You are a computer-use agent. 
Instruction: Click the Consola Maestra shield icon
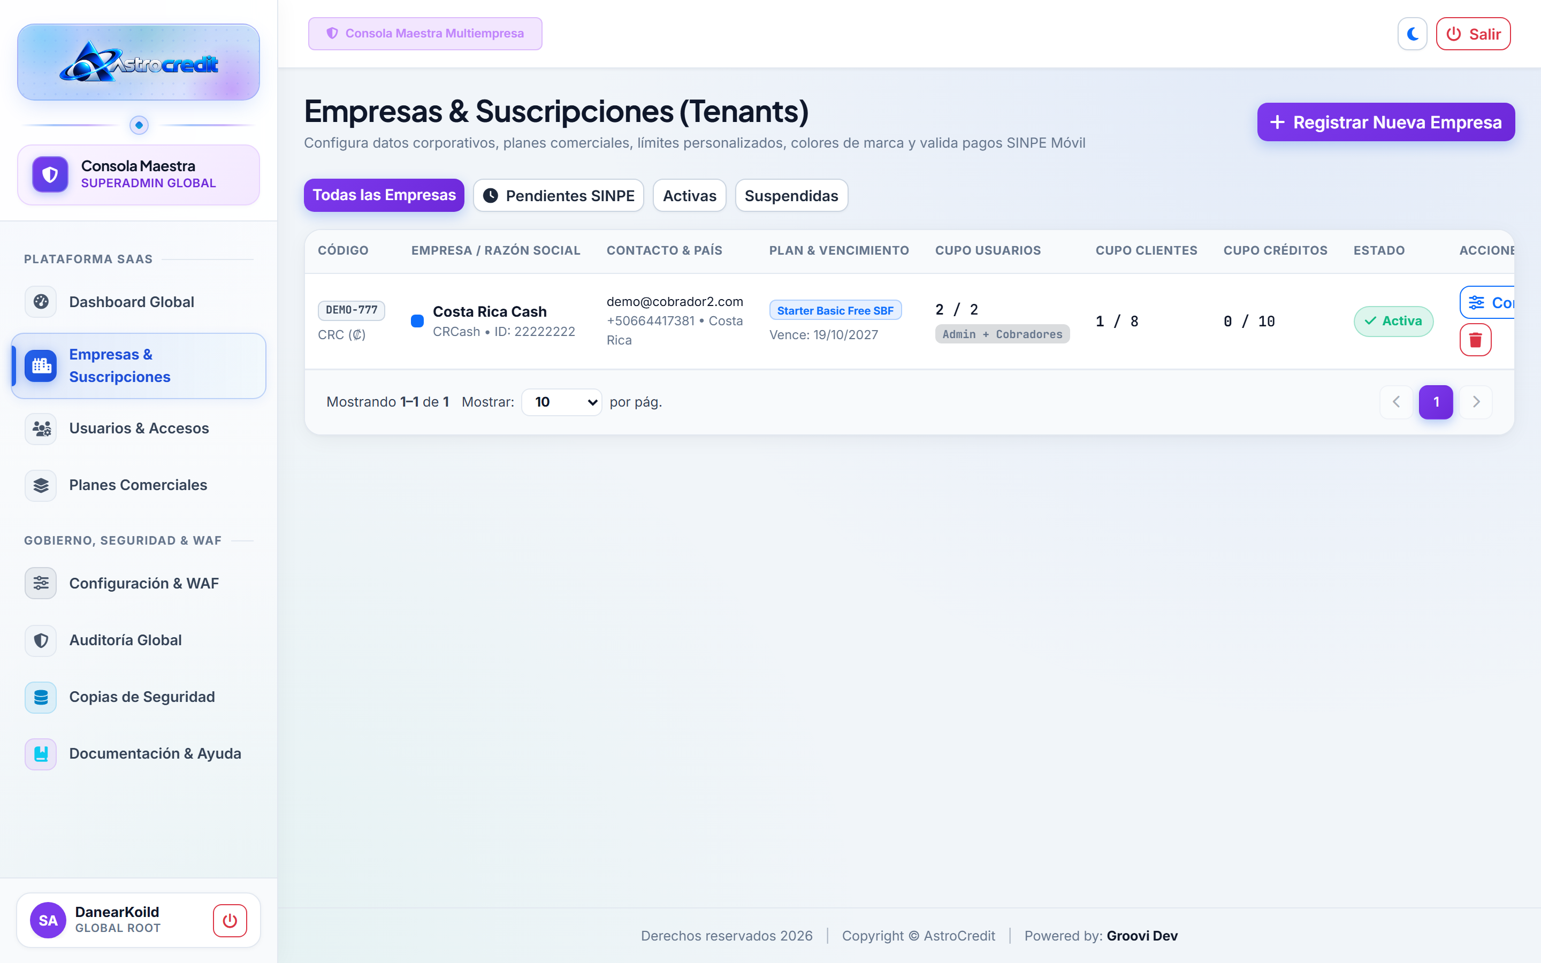tap(50, 174)
